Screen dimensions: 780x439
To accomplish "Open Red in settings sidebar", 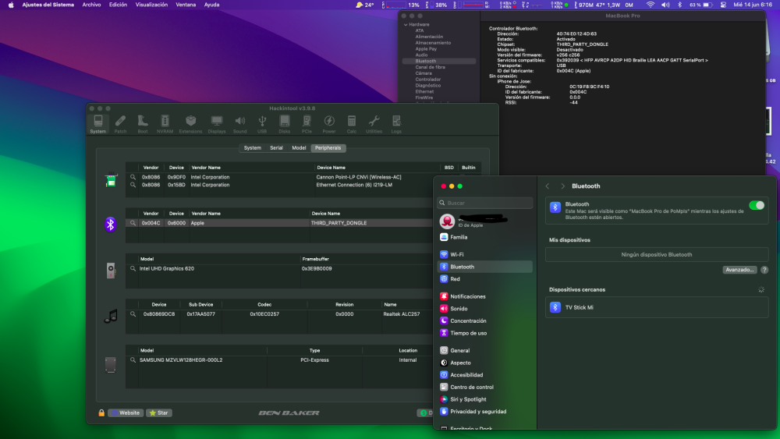I will [485, 279].
